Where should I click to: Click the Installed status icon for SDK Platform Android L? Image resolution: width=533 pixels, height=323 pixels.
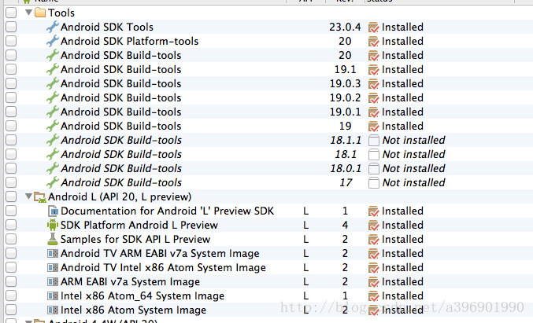pyautogui.click(x=374, y=226)
